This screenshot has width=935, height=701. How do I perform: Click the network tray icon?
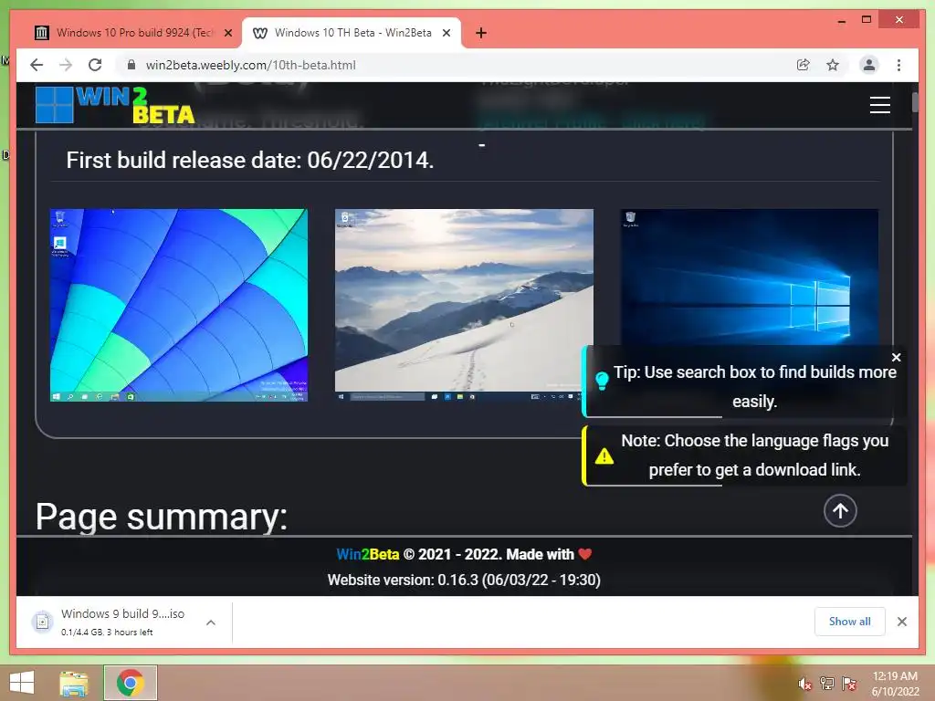tap(826, 684)
